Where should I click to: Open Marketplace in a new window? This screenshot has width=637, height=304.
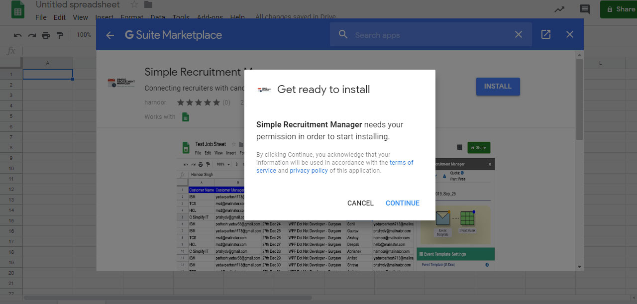[x=546, y=34]
